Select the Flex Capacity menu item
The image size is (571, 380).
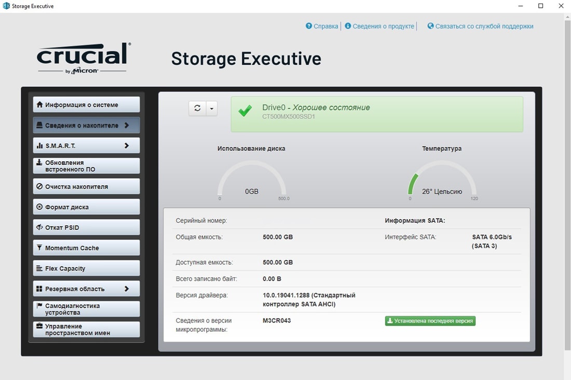[x=86, y=269]
